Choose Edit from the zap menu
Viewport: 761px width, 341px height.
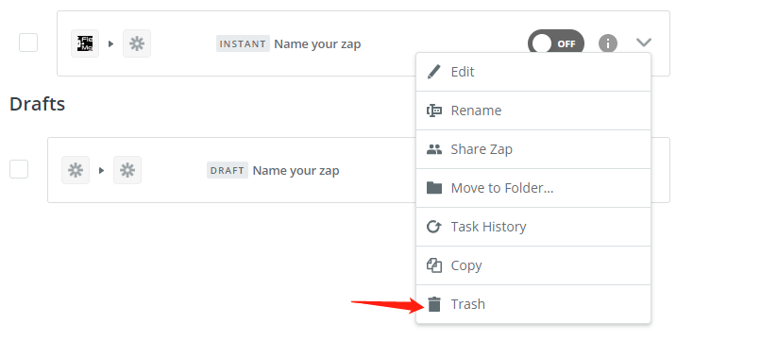(533, 72)
